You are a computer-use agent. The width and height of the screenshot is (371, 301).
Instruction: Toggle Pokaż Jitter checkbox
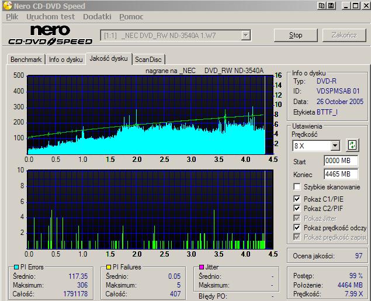coord(297,218)
